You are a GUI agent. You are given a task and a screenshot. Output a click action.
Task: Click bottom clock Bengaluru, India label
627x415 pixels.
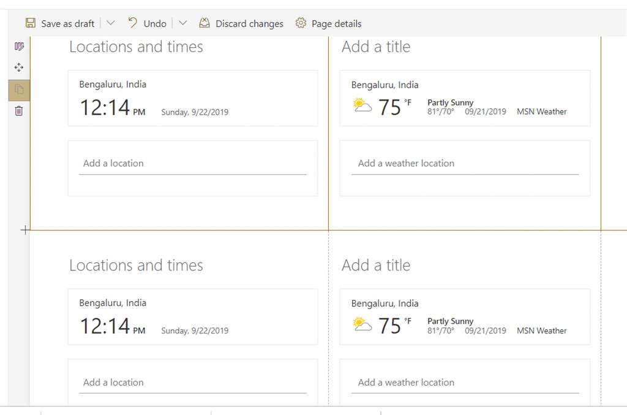pos(113,303)
